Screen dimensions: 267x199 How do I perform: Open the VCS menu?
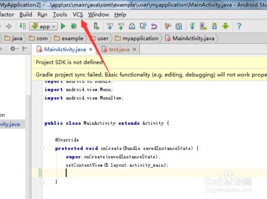pos(78,14)
